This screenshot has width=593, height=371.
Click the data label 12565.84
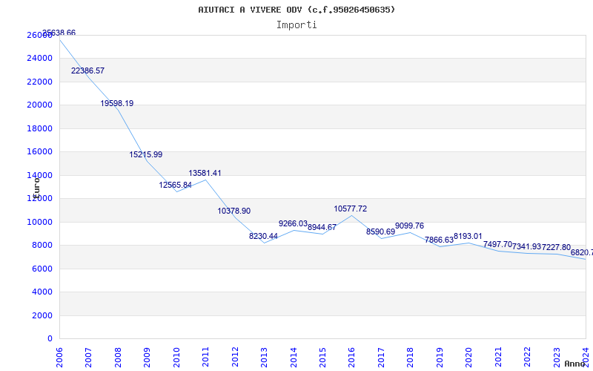(175, 185)
